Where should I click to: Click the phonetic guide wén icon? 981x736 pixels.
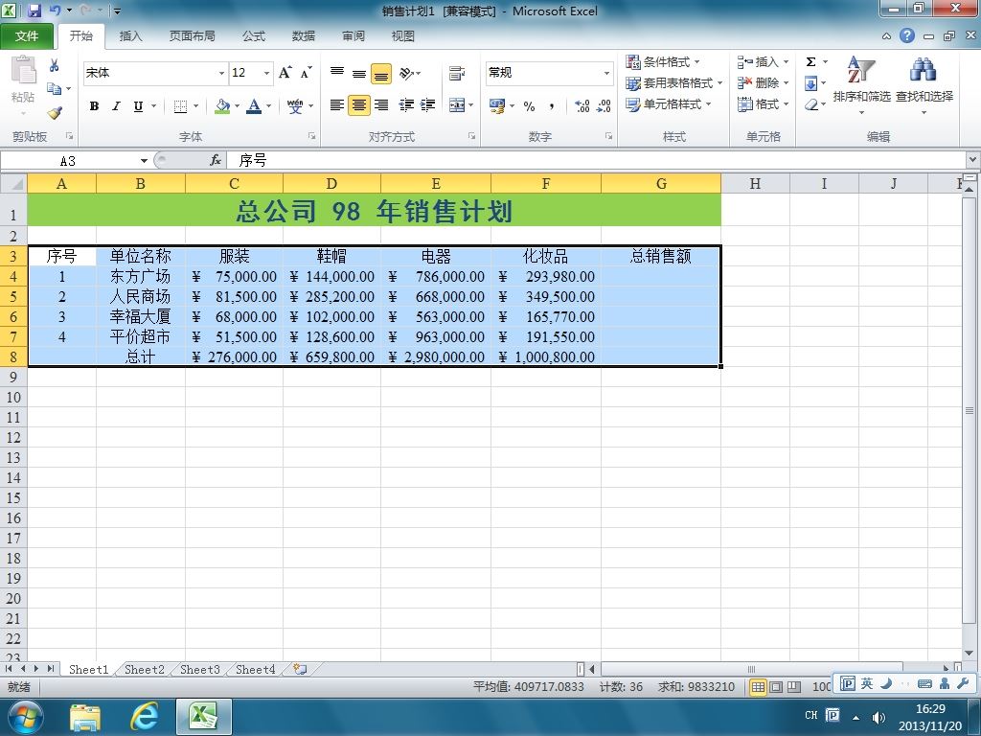tap(295, 105)
